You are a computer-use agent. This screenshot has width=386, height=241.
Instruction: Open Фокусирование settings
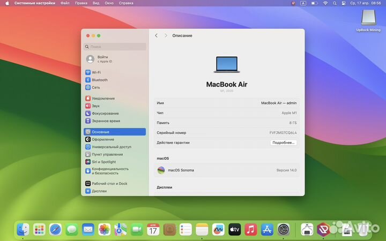115,114
